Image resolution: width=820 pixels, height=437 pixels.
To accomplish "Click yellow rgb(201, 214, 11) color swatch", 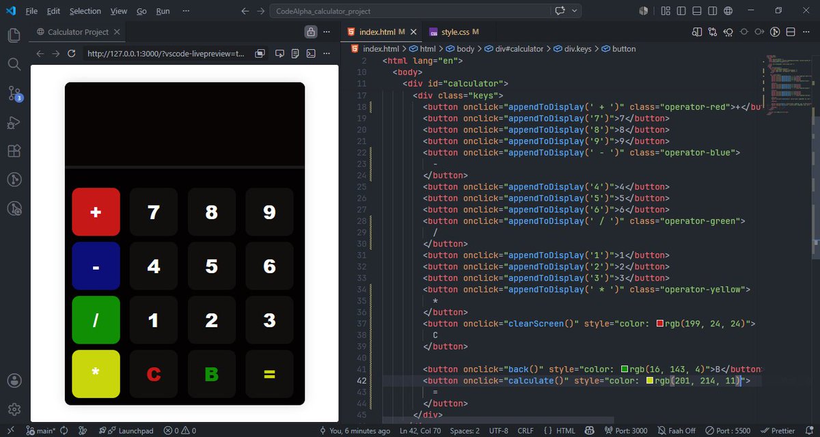I will (x=649, y=381).
